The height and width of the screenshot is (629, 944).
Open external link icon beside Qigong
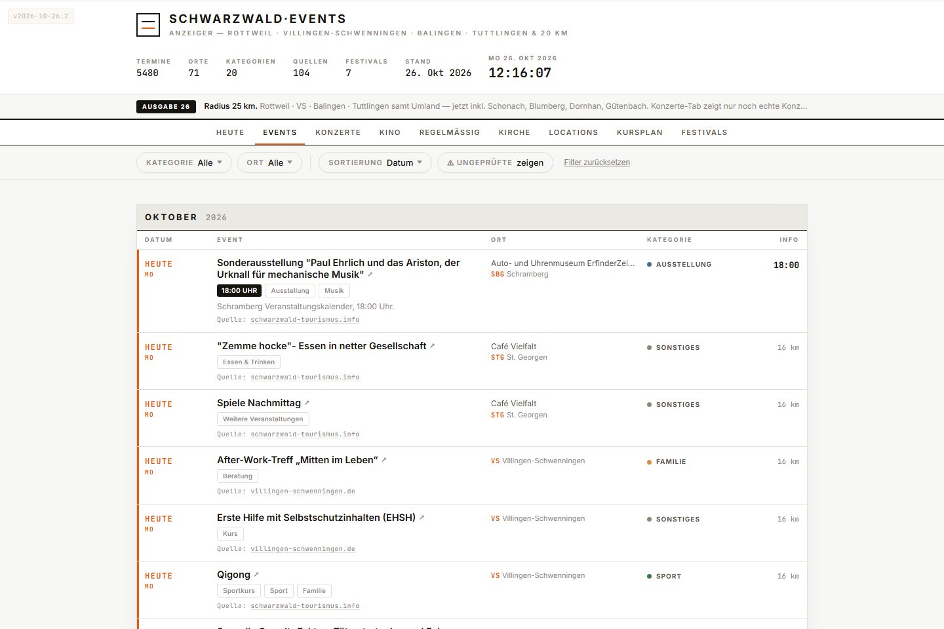coord(256,575)
